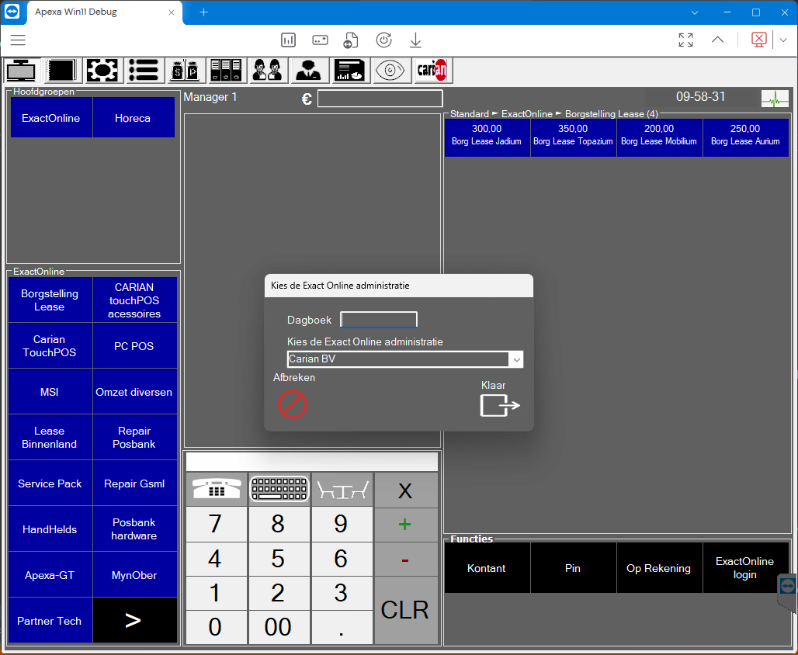
Task: Open CARIAN touchPOS acessoires group
Action: (x=134, y=300)
